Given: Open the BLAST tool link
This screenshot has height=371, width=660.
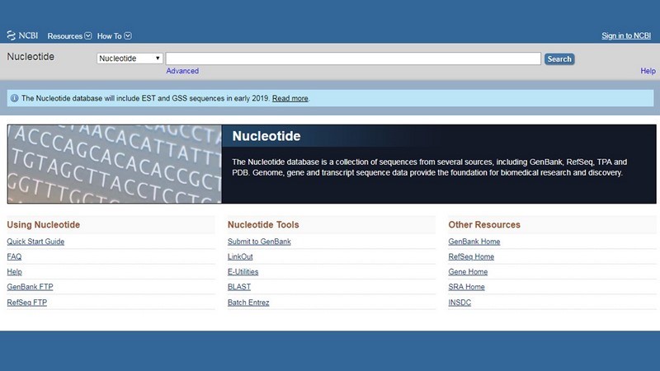Looking at the screenshot, I should [239, 287].
